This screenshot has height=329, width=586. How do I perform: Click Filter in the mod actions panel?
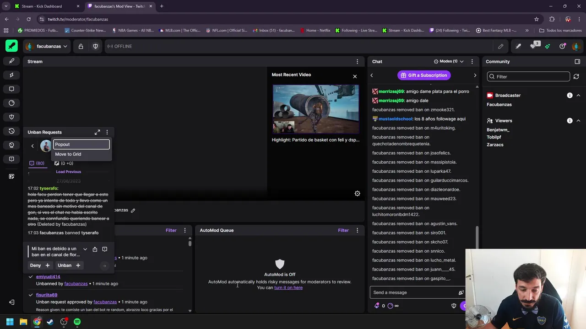click(x=171, y=230)
